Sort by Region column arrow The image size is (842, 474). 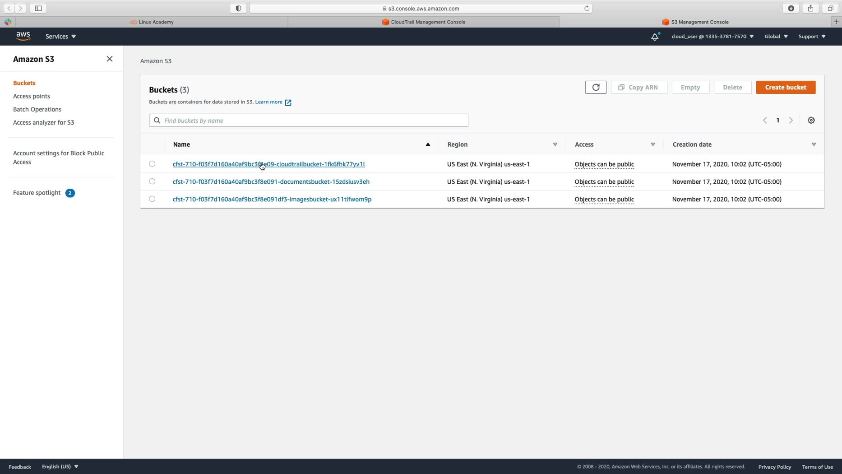tap(555, 144)
